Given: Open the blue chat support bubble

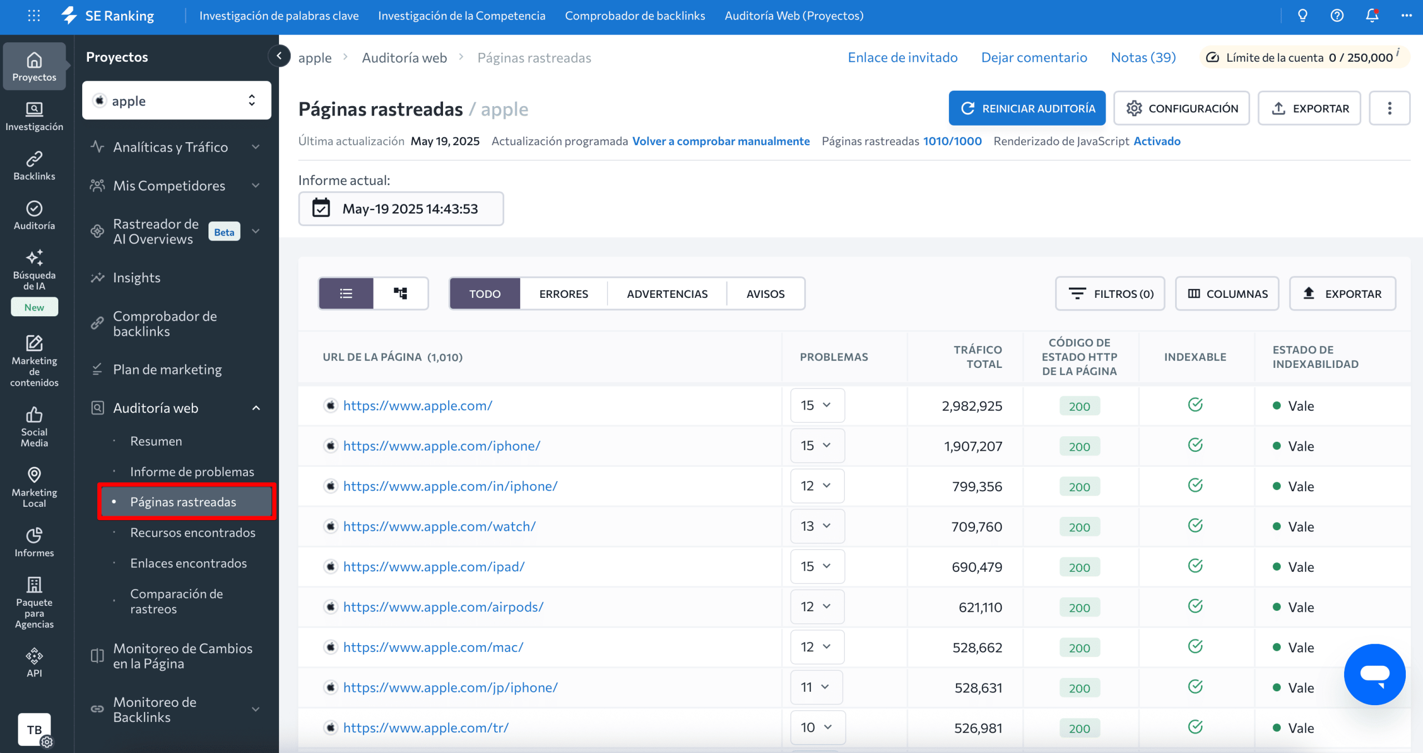Looking at the screenshot, I should 1375,674.
